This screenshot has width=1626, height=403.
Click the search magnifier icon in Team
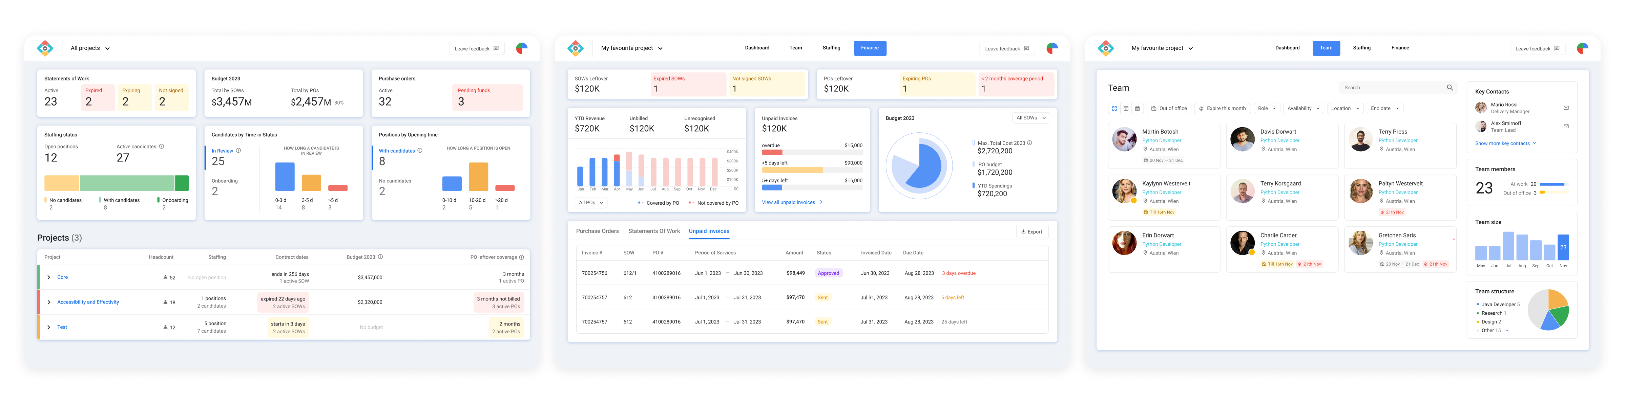pyautogui.click(x=1450, y=88)
